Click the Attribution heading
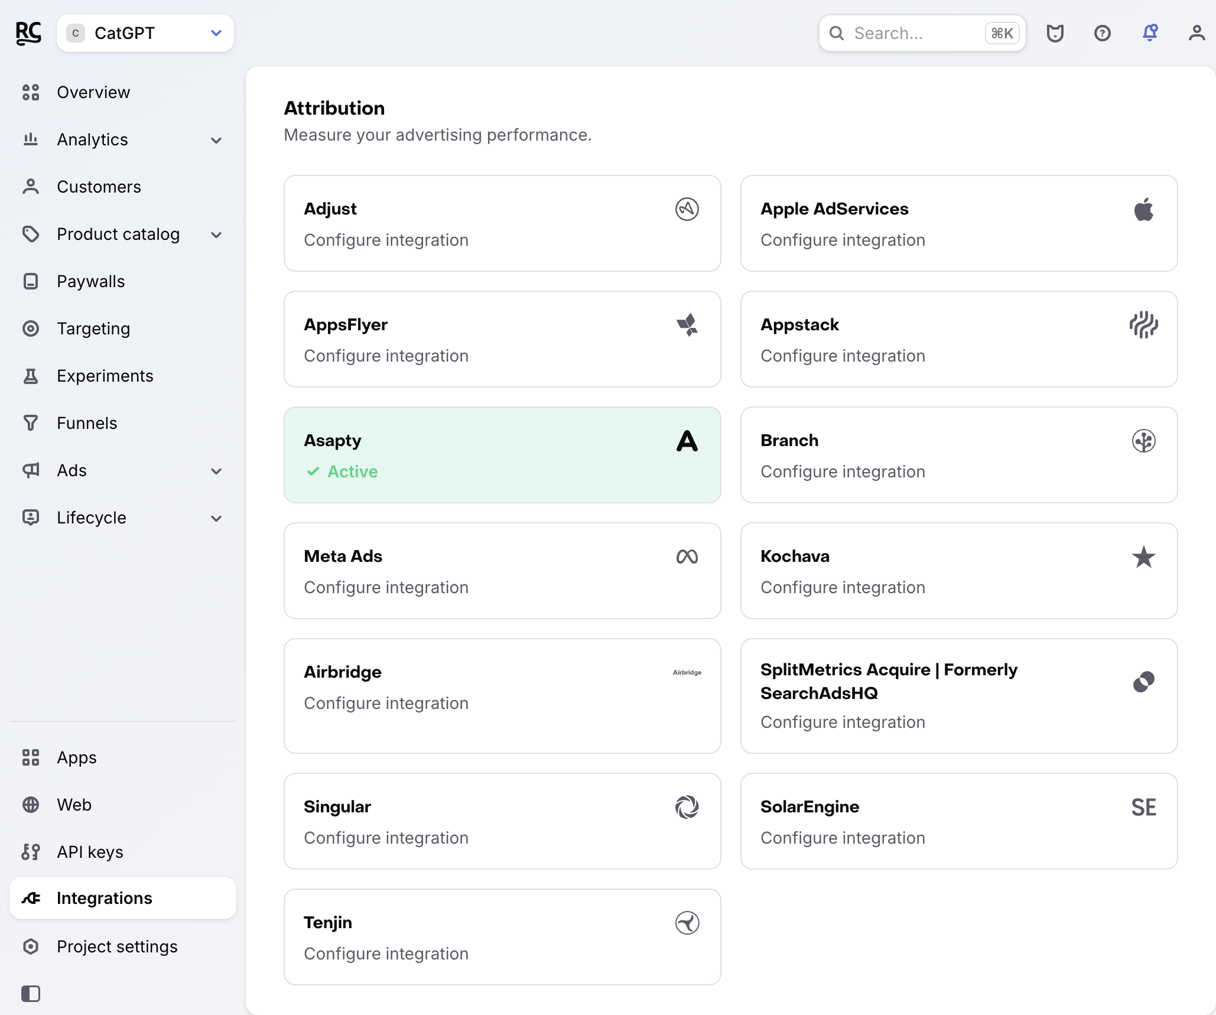Screen dimensions: 1216x1015 tap(334, 108)
